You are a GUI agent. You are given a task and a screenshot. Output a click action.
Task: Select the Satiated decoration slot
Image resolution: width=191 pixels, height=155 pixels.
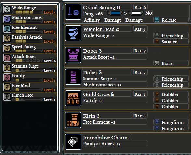pyautogui.click(x=171, y=42)
